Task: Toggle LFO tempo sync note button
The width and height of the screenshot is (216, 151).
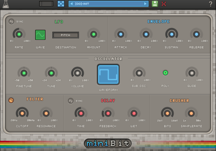Action: 11,22
